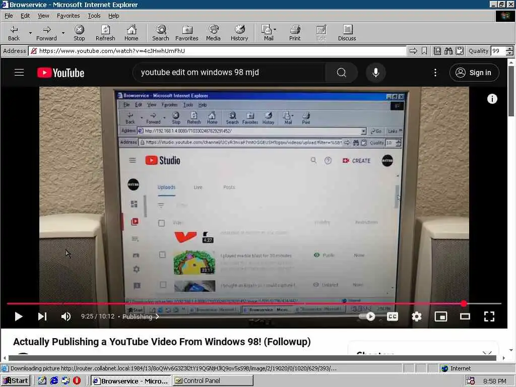
Task: Decrease Quality with the down spinner arrow
Action: (x=509, y=53)
